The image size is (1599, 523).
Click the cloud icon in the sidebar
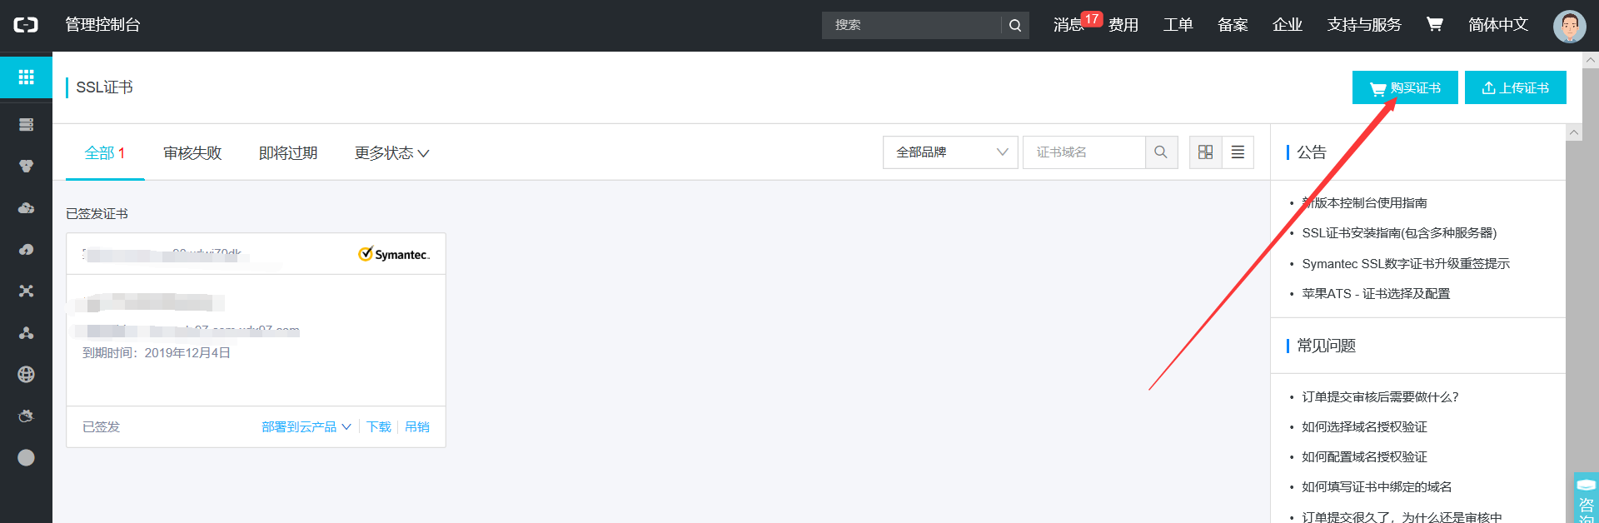click(x=26, y=208)
